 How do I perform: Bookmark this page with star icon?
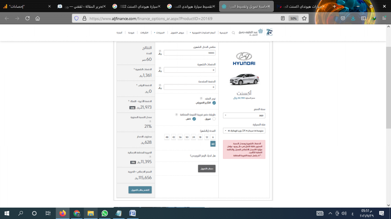tap(304, 18)
